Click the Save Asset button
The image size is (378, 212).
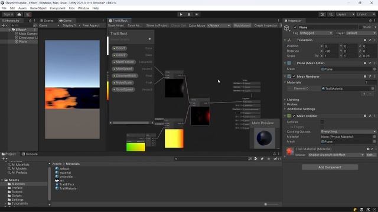click(116, 25)
